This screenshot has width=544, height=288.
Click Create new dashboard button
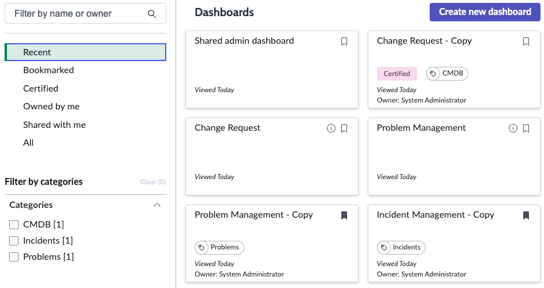click(485, 12)
